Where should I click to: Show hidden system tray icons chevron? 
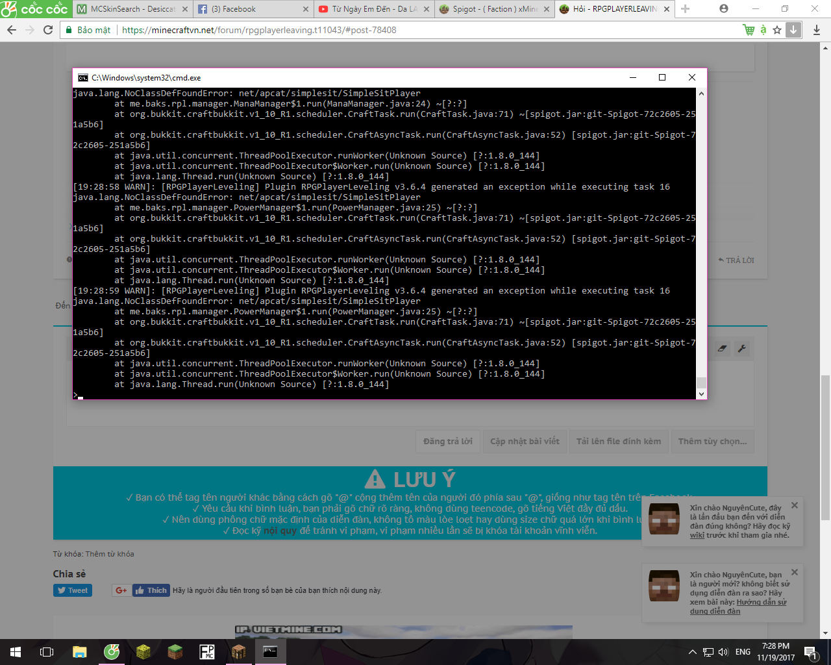pos(692,652)
